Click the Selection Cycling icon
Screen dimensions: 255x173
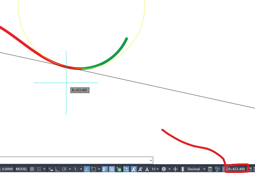(x=119, y=169)
